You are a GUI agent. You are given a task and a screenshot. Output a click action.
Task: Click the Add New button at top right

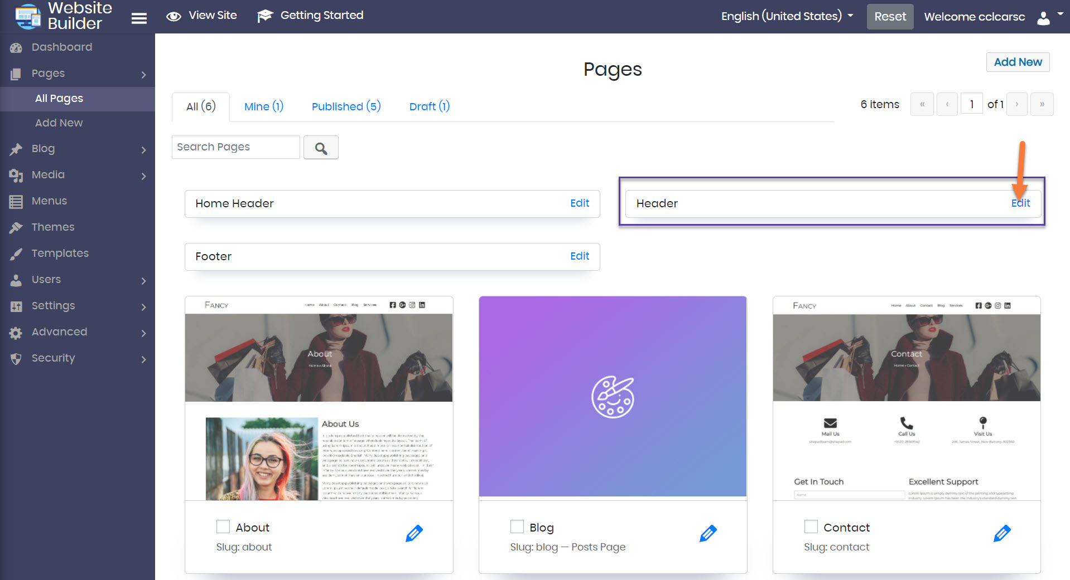pos(1018,62)
